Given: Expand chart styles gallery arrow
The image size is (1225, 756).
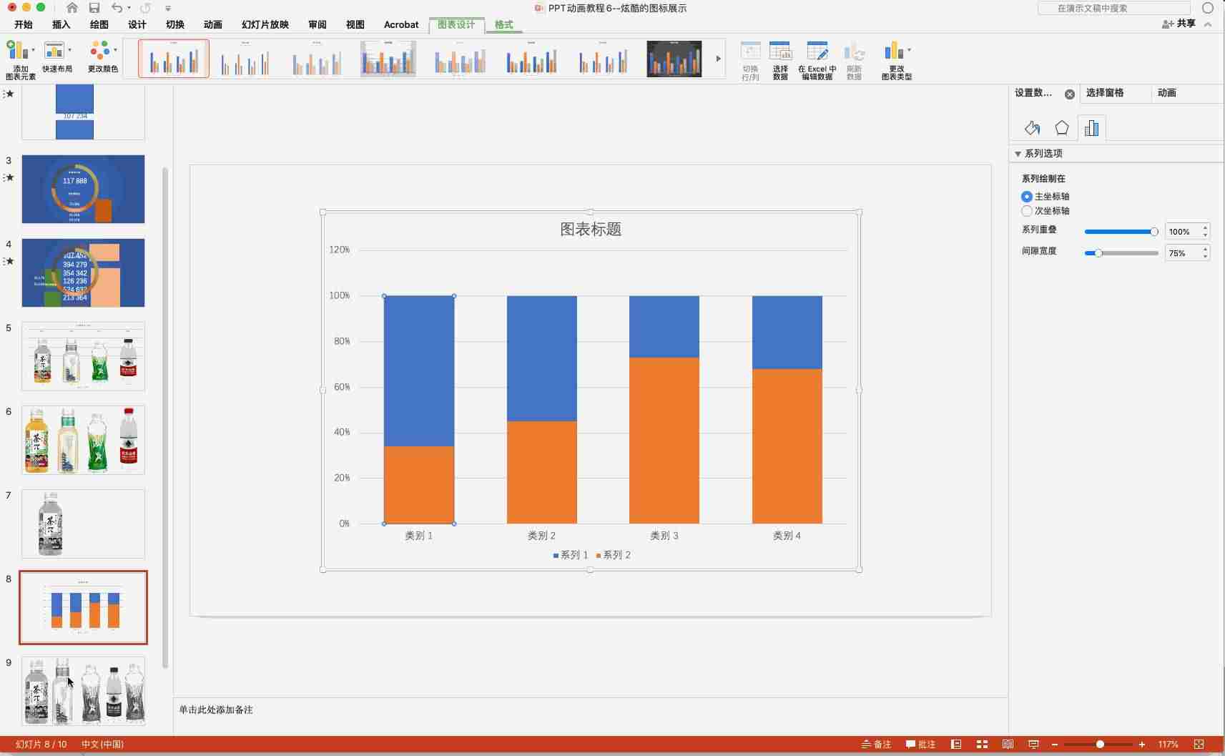Looking at the screenshot, I should [718, 59].
